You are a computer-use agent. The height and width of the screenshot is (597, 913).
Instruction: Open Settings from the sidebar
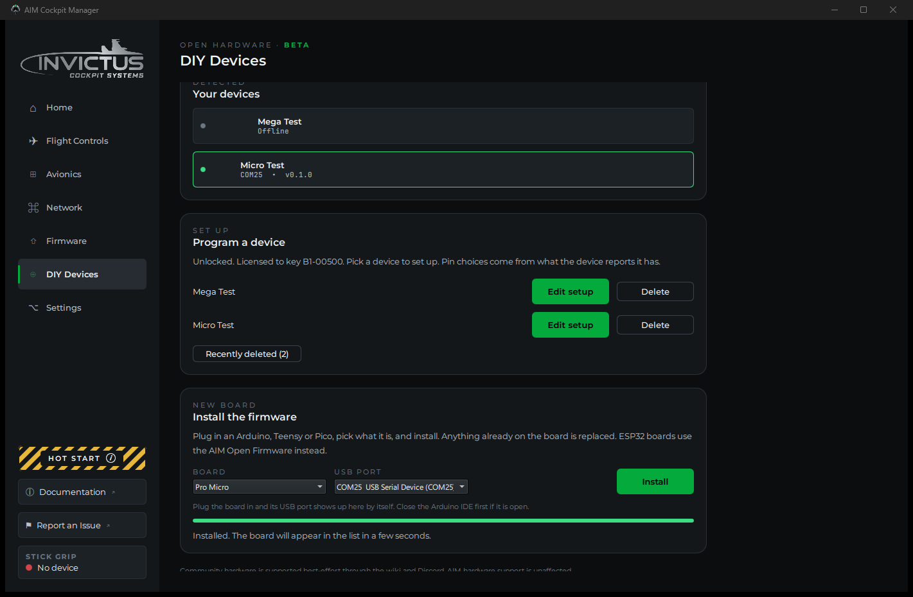[82, 307]
